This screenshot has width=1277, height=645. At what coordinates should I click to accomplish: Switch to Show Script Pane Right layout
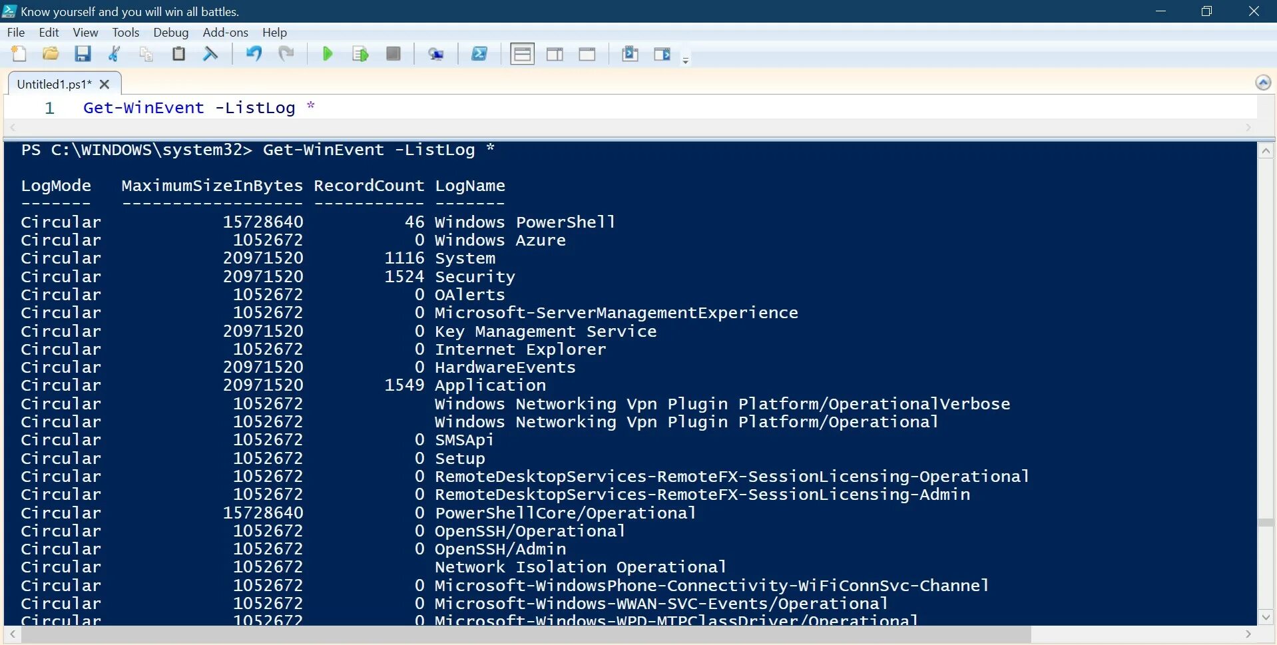555,54
